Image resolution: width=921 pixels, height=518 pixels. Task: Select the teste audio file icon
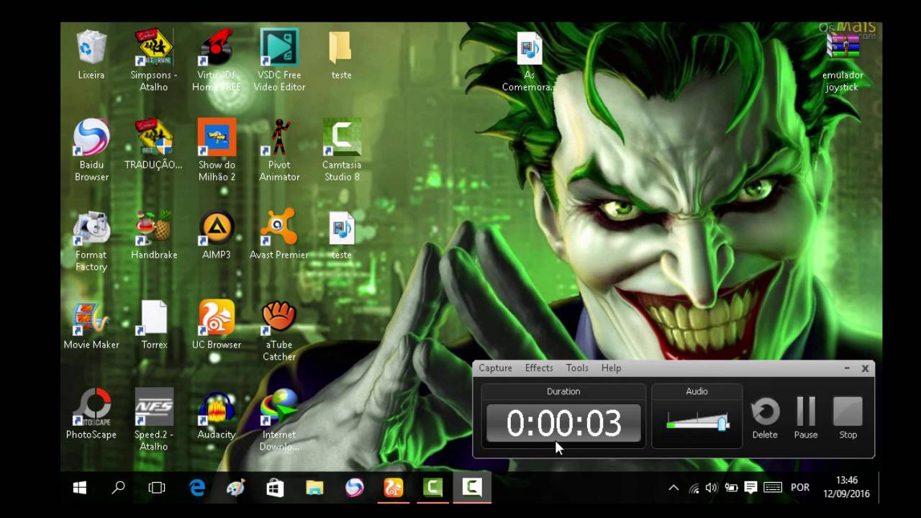tap(342, 235)
